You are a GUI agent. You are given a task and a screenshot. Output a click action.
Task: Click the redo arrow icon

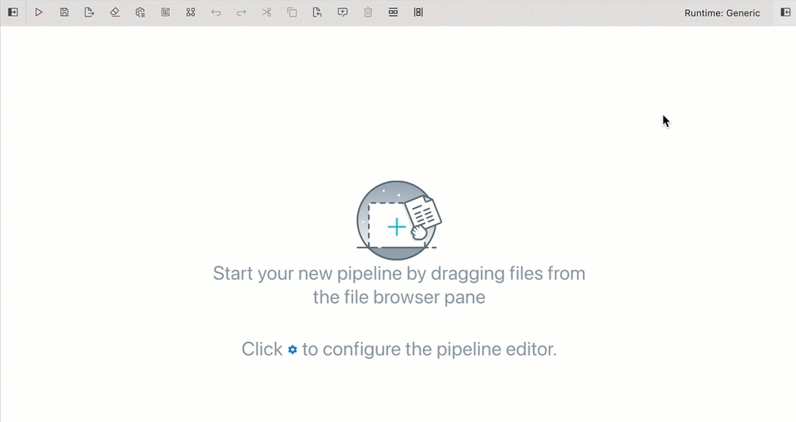pos(241,12)
